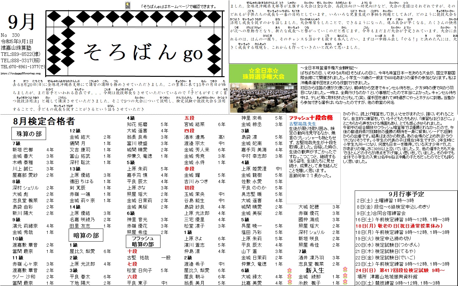Click flower icon left of 金城 綾那
This screenshot has width=458, height=286.
click(x=289, y=276)
